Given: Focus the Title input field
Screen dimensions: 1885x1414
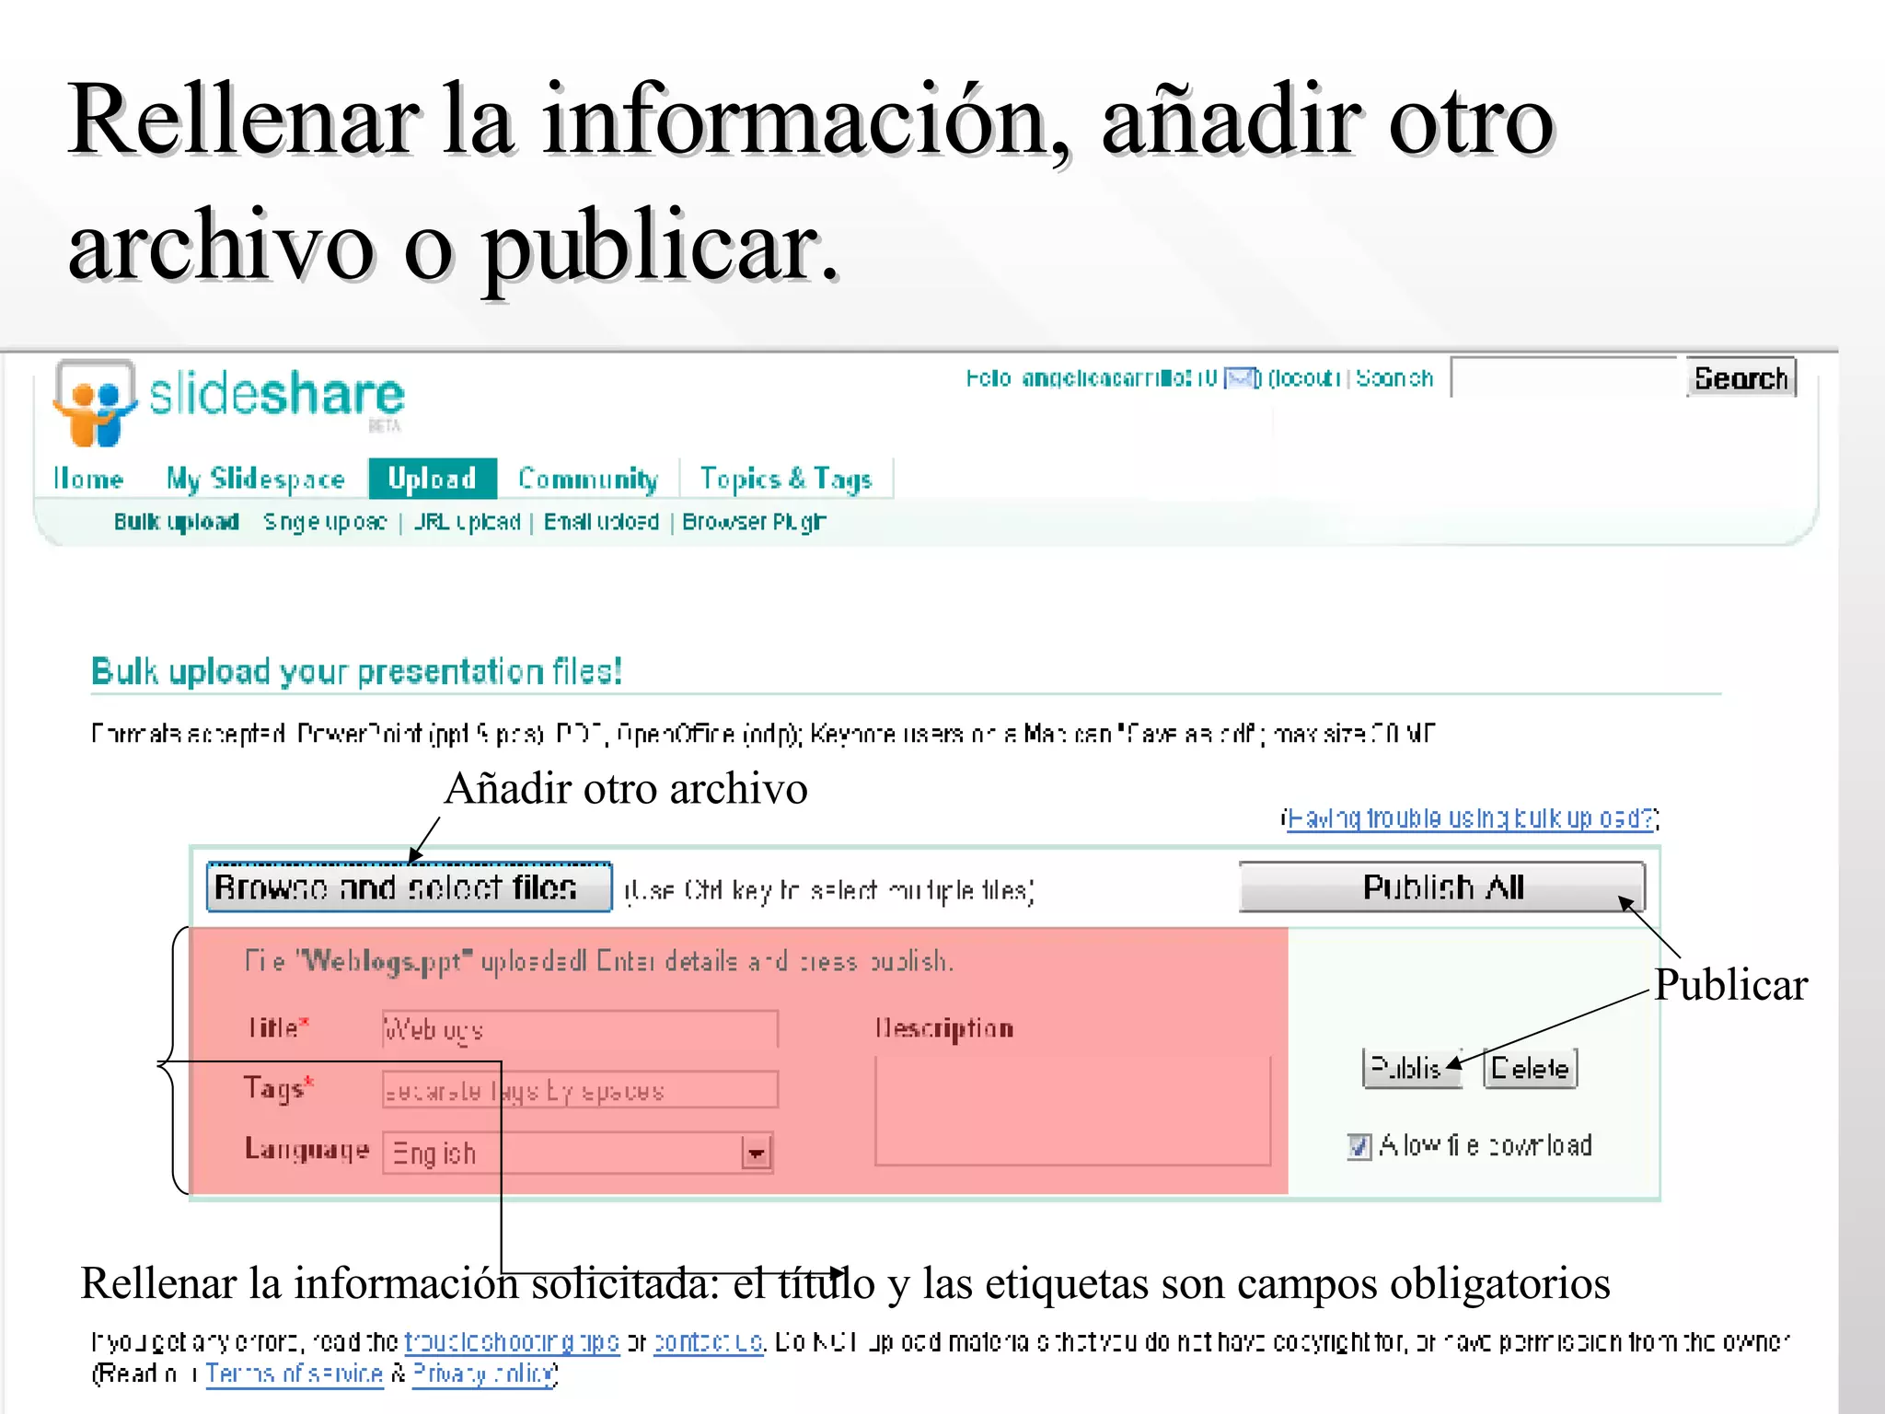Looking at the screenshot, I should pyautogui.click(x=580, y=1029).
